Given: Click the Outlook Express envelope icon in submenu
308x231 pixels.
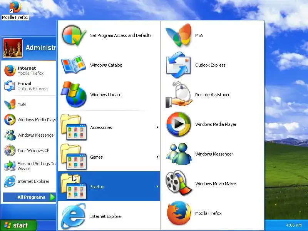Looking at the screenshot, I should 179,65.
